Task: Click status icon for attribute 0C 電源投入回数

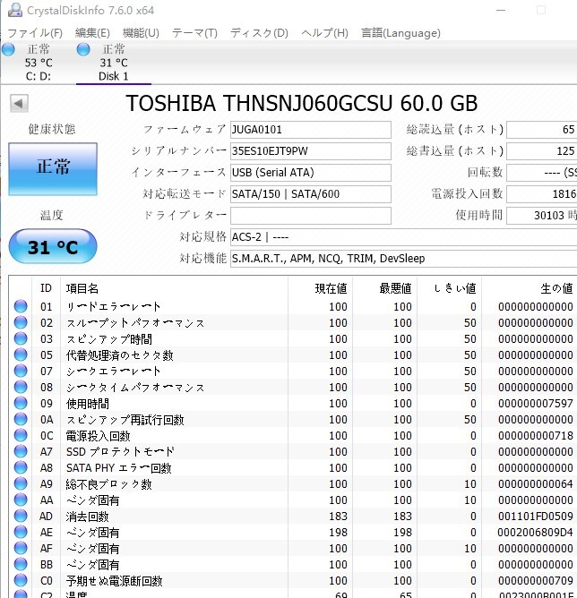Action: [x=21, y=435]
